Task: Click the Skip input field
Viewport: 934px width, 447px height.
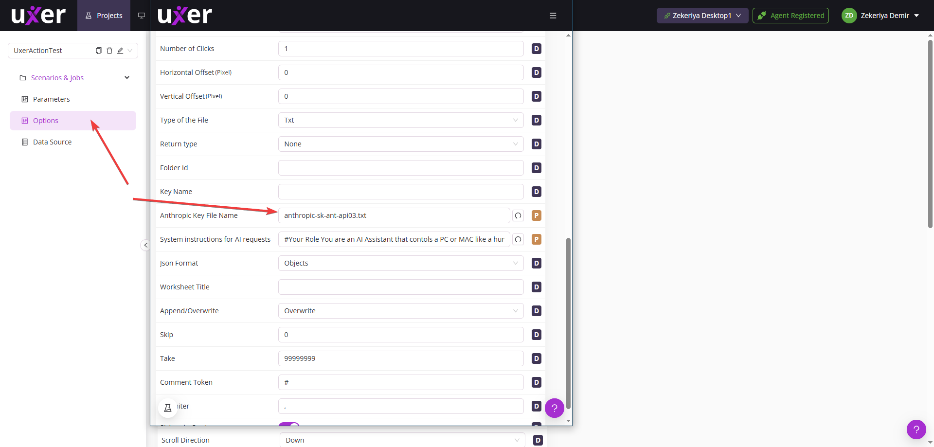Action: 401,335
